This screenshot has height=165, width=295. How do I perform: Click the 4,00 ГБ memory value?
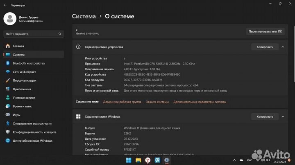[x=142, y=69]
